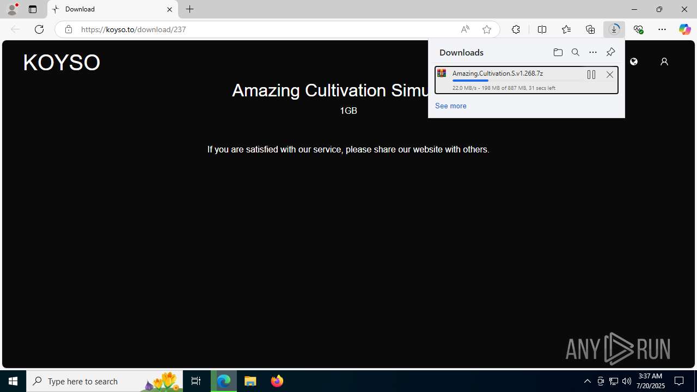Open the Favorites list icon
This screenshot has width=697, height=392.
pyautogui.click(x=566, y=29)
